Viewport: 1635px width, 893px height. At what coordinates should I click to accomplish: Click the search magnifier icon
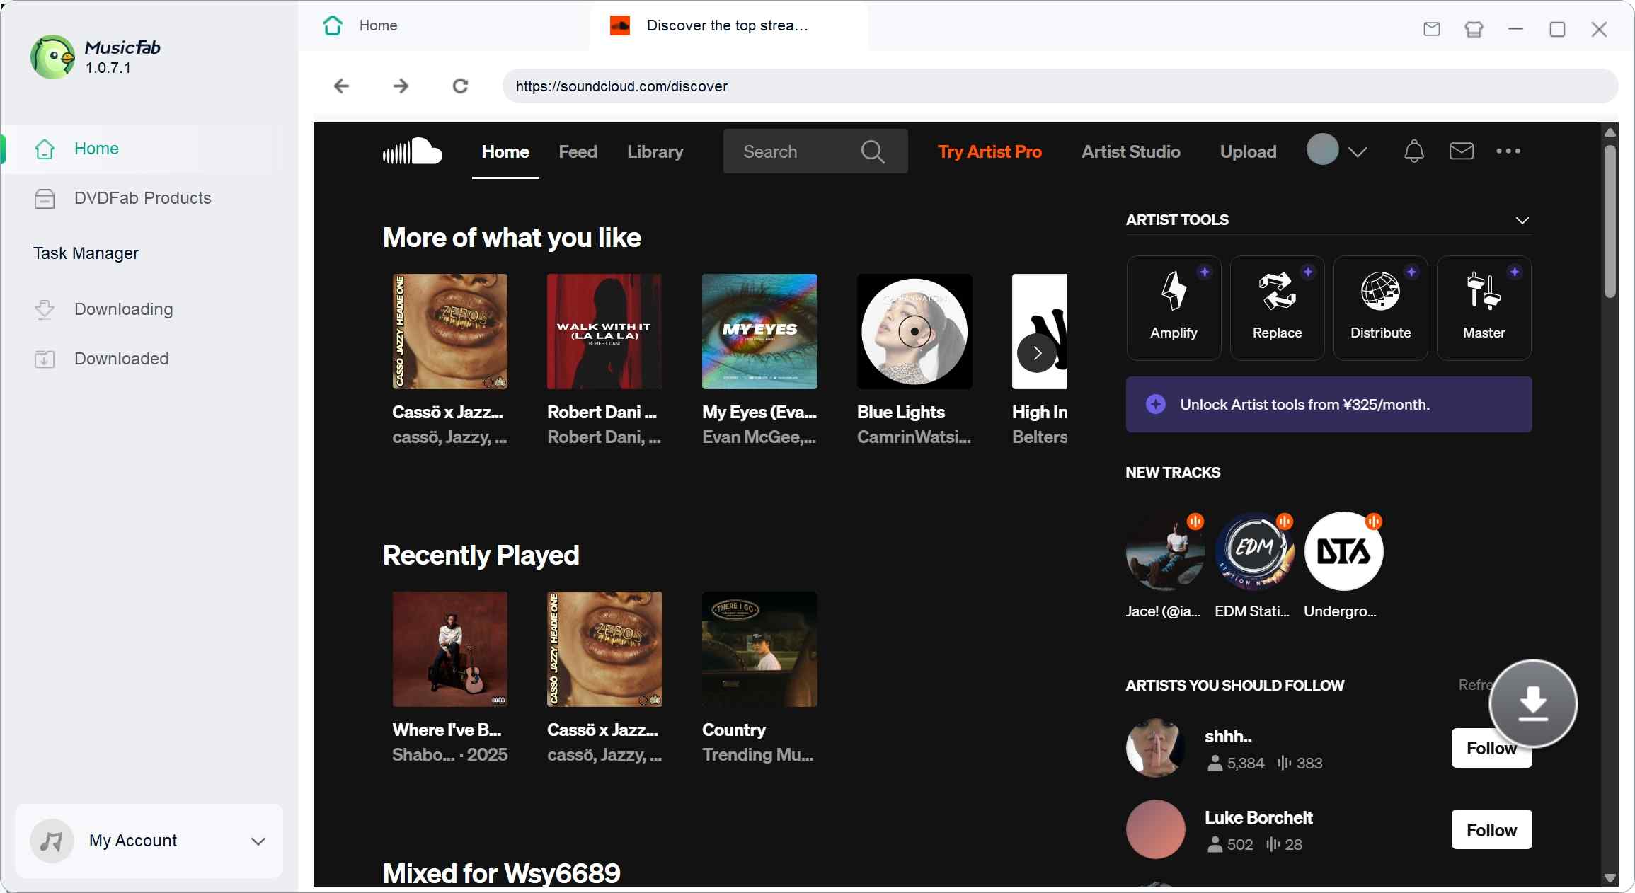click(873, 151)
